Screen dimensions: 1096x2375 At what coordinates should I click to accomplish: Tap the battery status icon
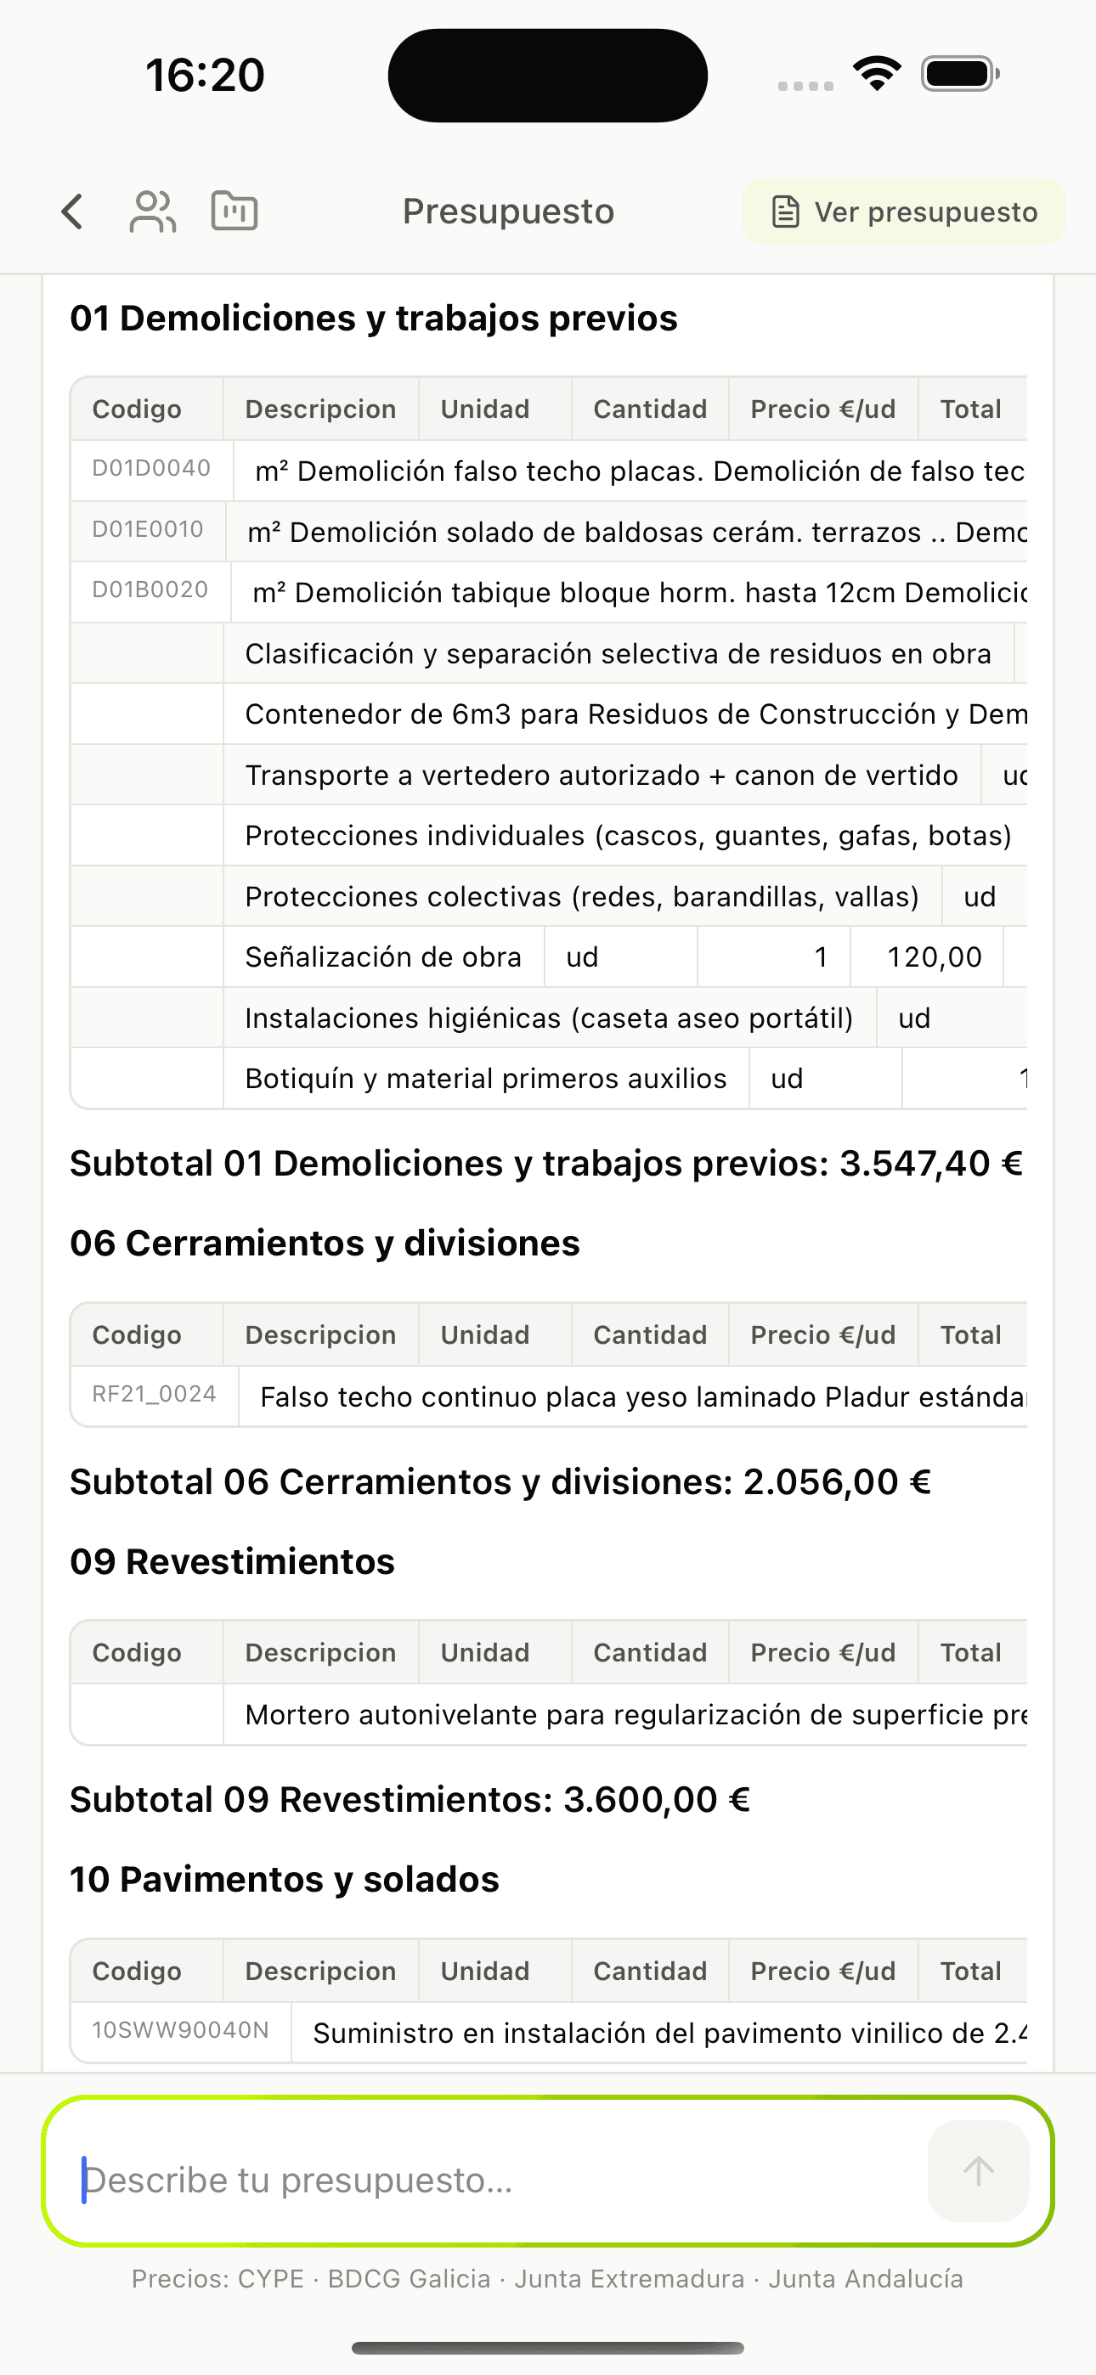(960, 74)
